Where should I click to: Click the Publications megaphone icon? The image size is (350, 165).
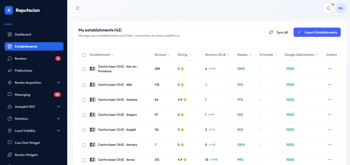[10, 71]
